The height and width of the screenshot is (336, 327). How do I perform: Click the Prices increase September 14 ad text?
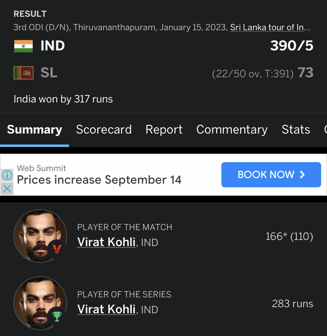99,180
